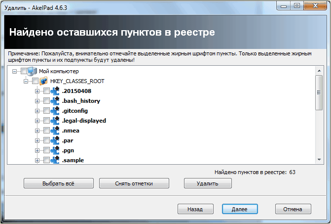Click the puzzle icon next to .20150408
This screenshot has height=224, width=331.
[55, 91]
